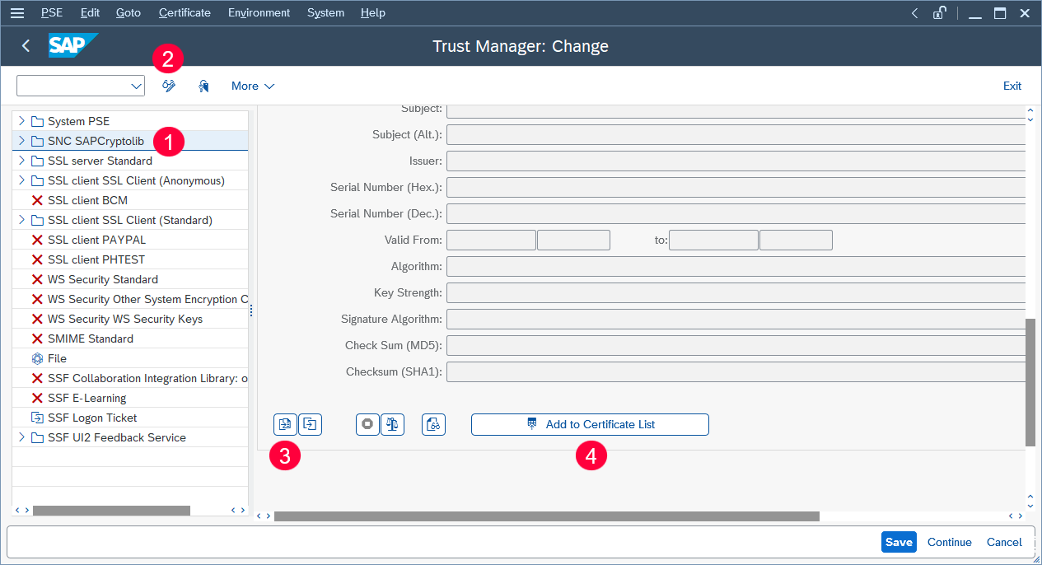The height and width of the screenshot is (565, 1042).
Task: Click the Save button
Action: [899, 542]
